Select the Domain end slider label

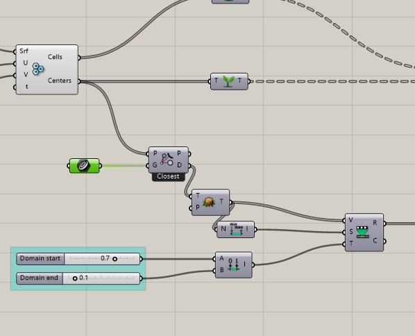point(39,278)
